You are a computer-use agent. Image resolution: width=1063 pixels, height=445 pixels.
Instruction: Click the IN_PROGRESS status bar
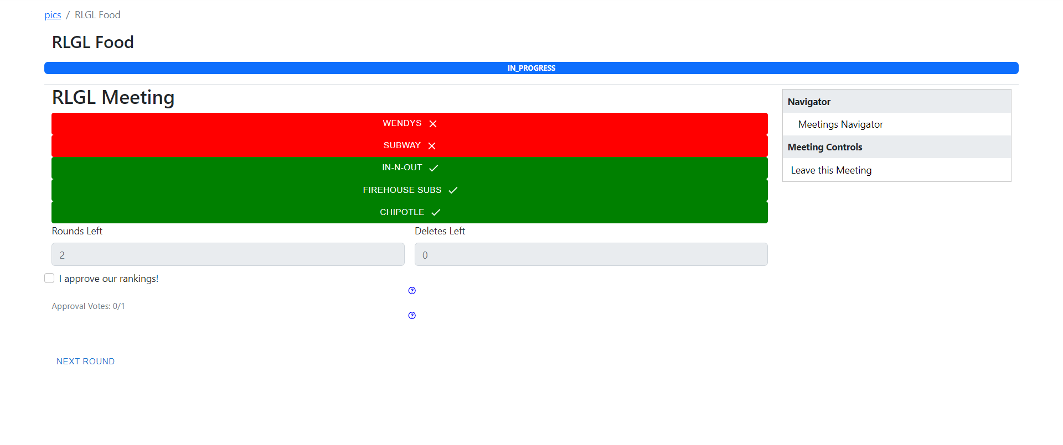click(x=531, y=68)
